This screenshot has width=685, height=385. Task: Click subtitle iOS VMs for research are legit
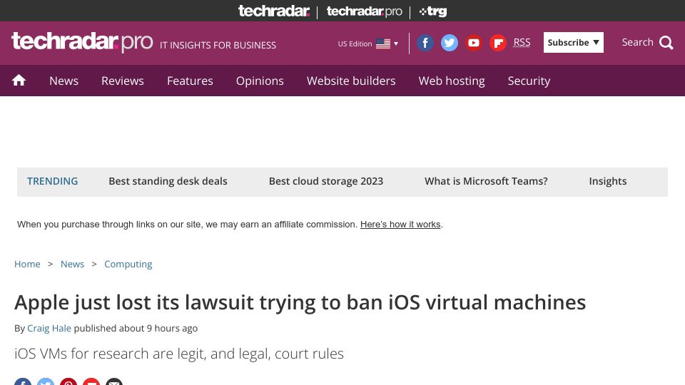click(x=179, y=354)
